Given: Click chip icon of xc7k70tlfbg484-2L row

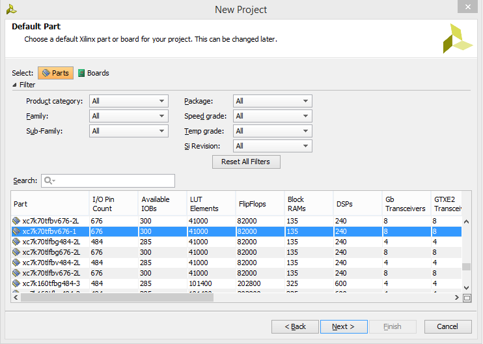Looking at the screenshot, I should click(x=16, y=242).
